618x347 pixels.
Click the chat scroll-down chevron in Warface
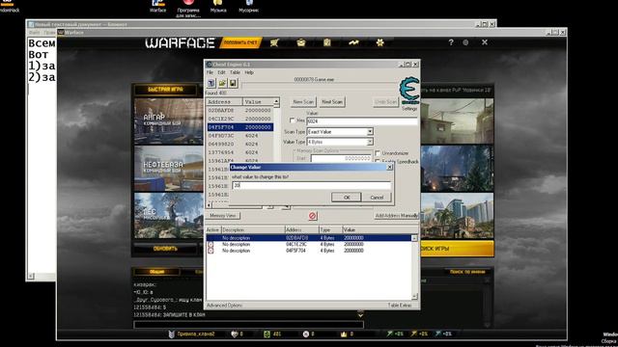tap(360, 315)
